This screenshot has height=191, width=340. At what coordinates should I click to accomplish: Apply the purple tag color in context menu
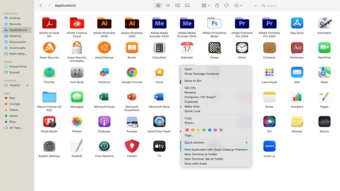click(215, 130)
